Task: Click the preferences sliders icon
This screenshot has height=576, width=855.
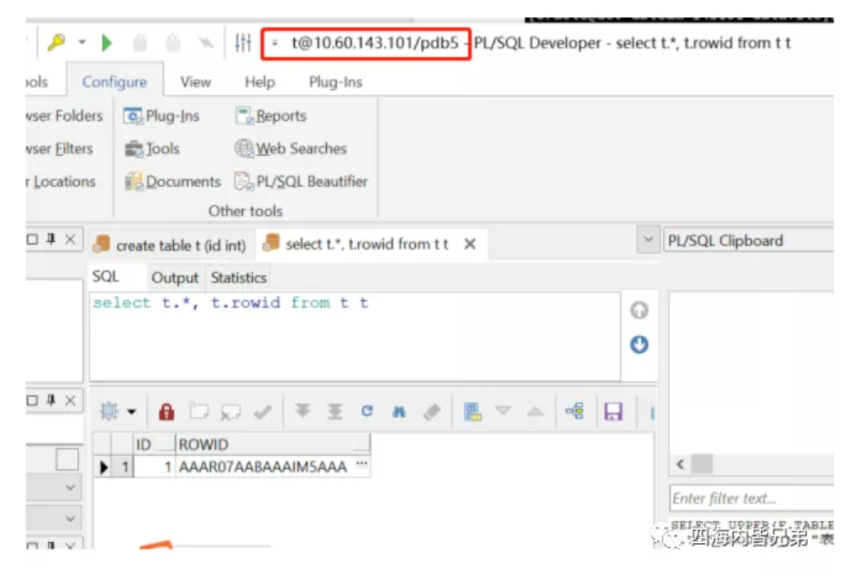Action: [243, 43]
